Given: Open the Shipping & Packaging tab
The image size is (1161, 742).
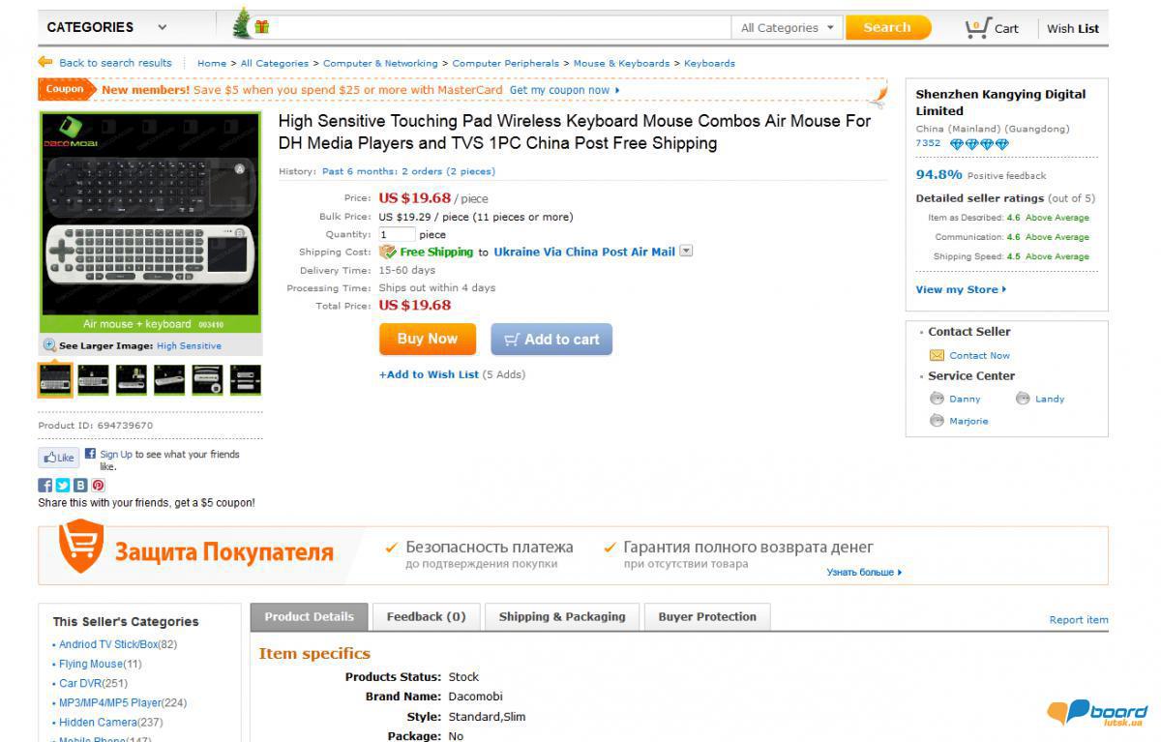Looking at the screenshot, I should (x=562, y=617).
